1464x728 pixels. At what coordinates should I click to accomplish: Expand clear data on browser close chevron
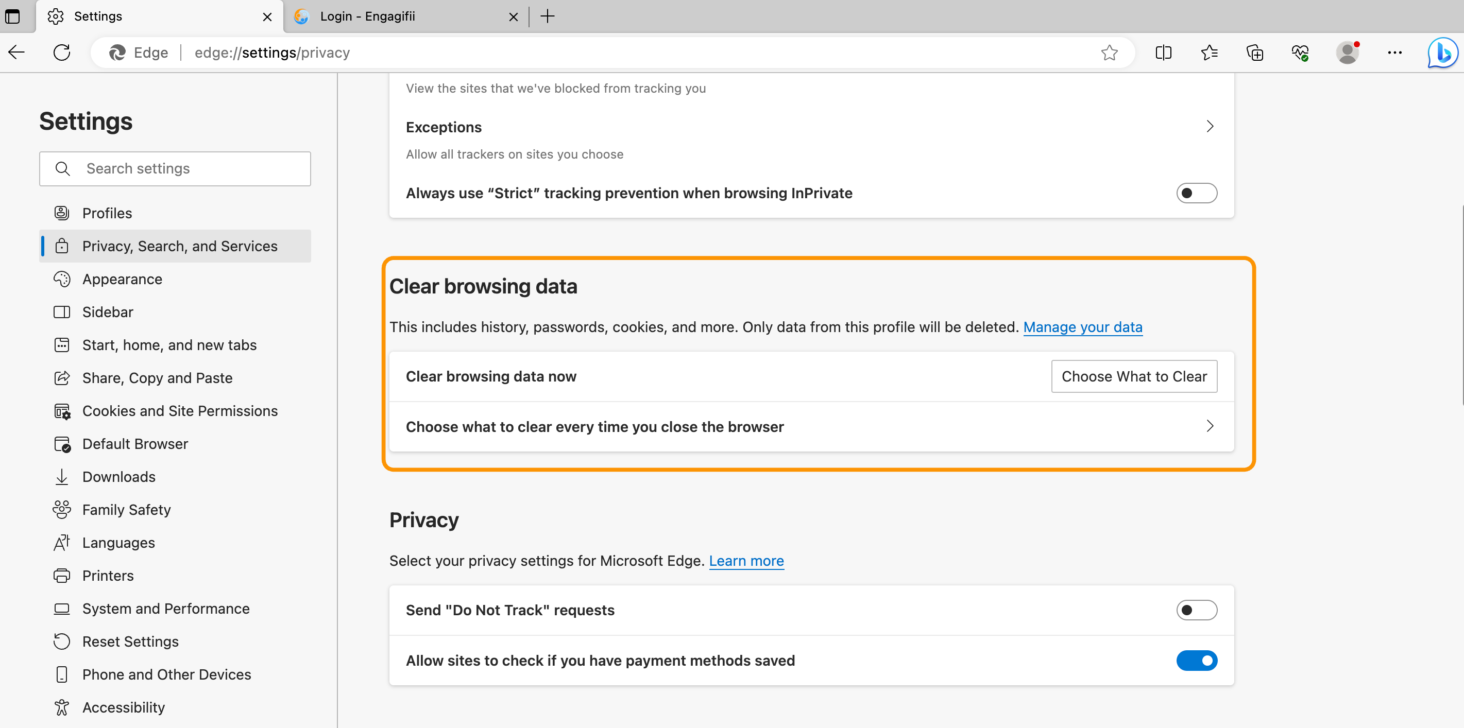click(1210, 426)
